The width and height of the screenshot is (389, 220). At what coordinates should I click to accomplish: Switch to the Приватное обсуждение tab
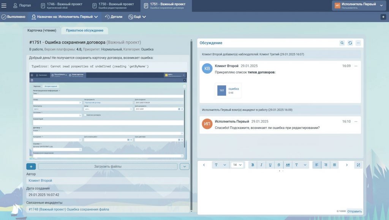[85, 30]
